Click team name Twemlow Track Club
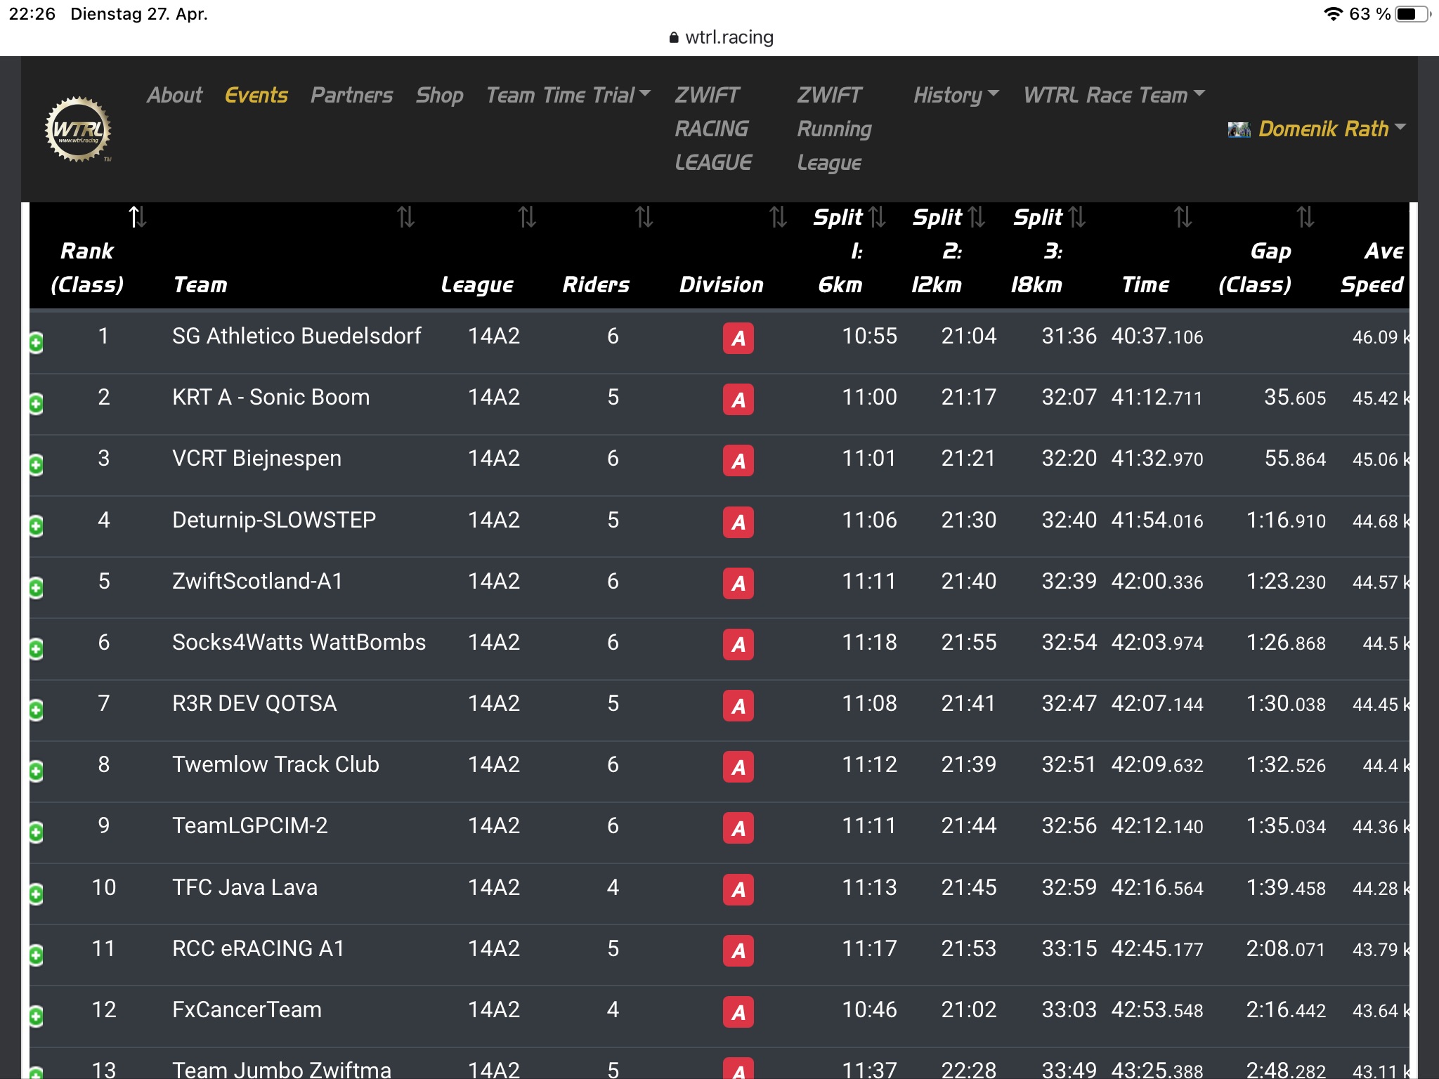This screenshot has height=1079, width=1439. [275, 764]
